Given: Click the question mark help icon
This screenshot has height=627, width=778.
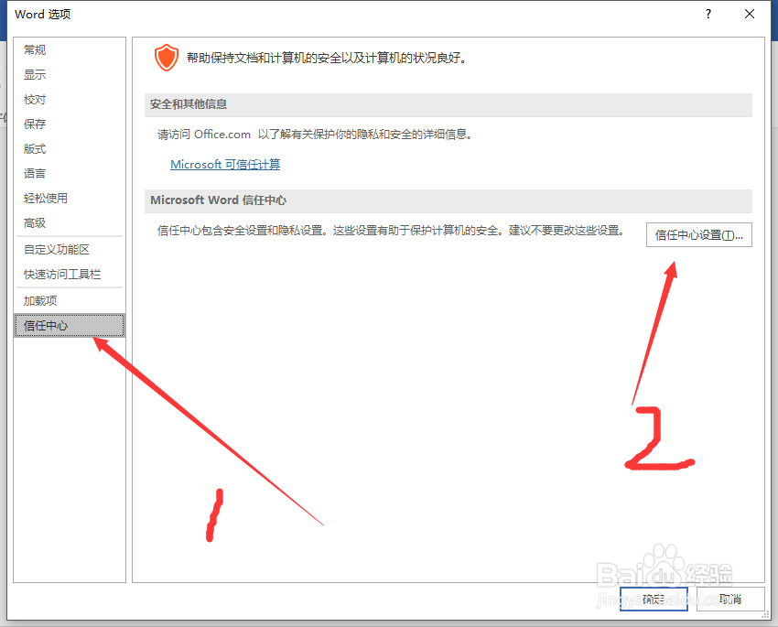Looking at the screenshot, I should [708, 14].
